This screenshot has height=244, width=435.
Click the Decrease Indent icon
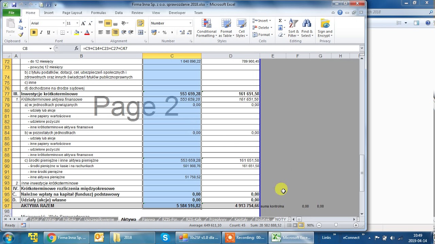(x=124, y=33)
